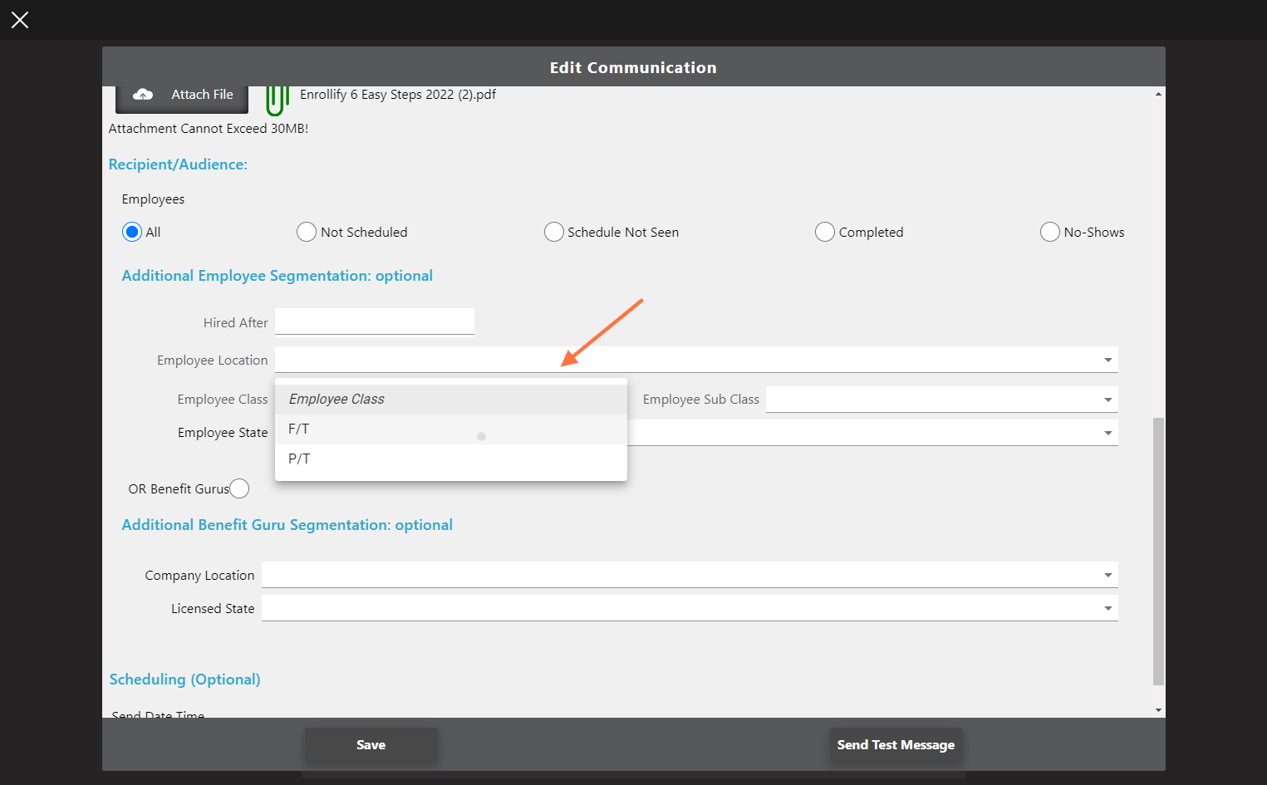Click the scrollbar down arrow
The height and width of the screenshot is (785, 1267).
1158,710
